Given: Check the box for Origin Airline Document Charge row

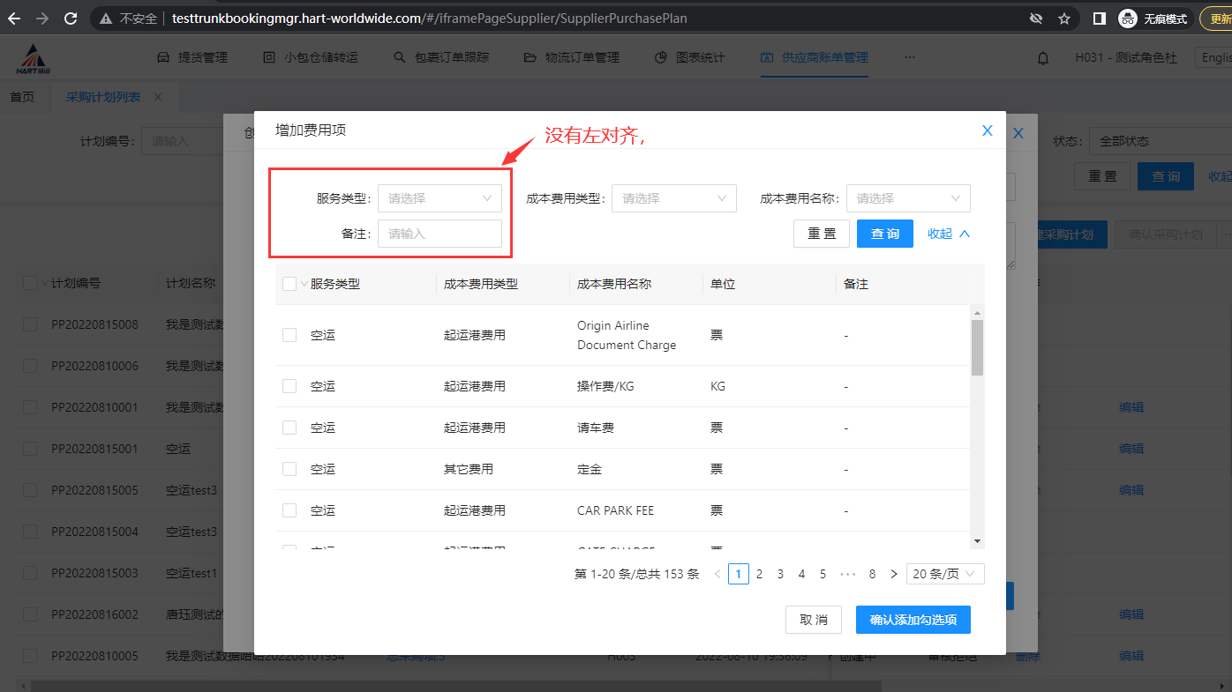Looking at the screenshot, I should tap(289, 335).
